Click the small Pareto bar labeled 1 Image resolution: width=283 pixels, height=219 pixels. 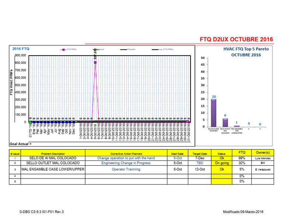237,126
